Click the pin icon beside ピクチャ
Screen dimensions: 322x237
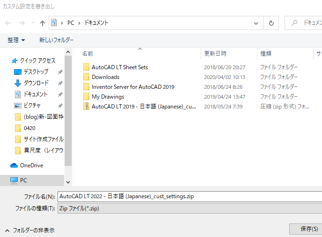[60, 106]
